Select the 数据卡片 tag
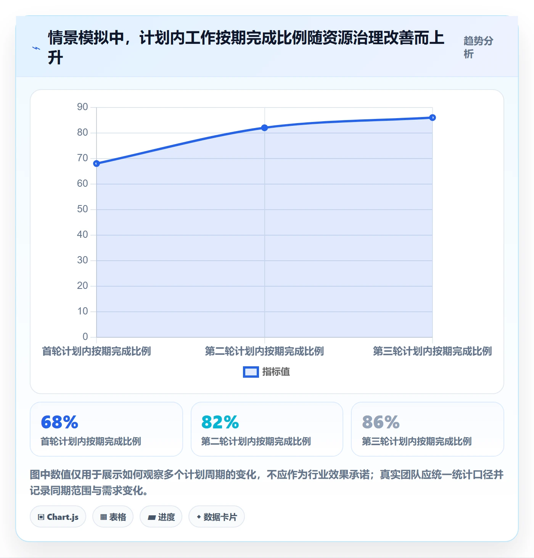Screen dimensions: 534x558 tap(217, 517)
